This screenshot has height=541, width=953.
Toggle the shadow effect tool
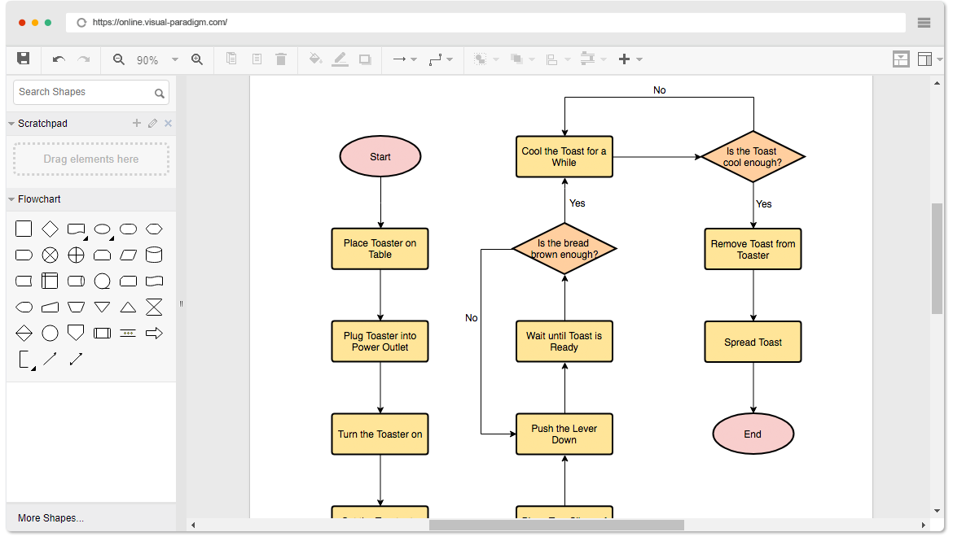click(364, 59)
